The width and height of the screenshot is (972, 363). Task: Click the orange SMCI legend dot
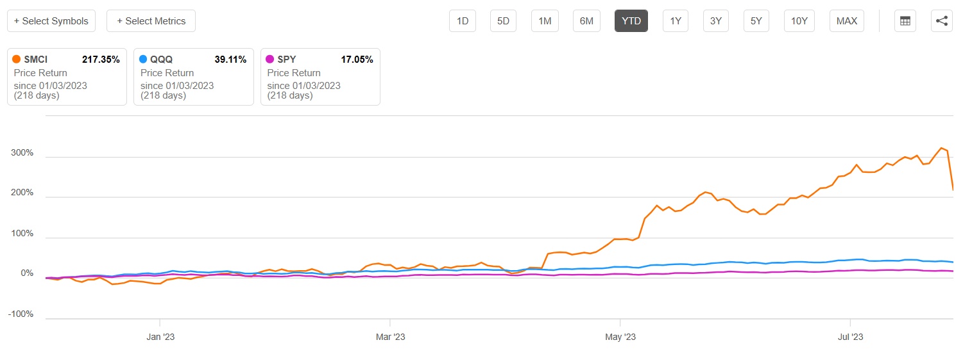[16, 60]
